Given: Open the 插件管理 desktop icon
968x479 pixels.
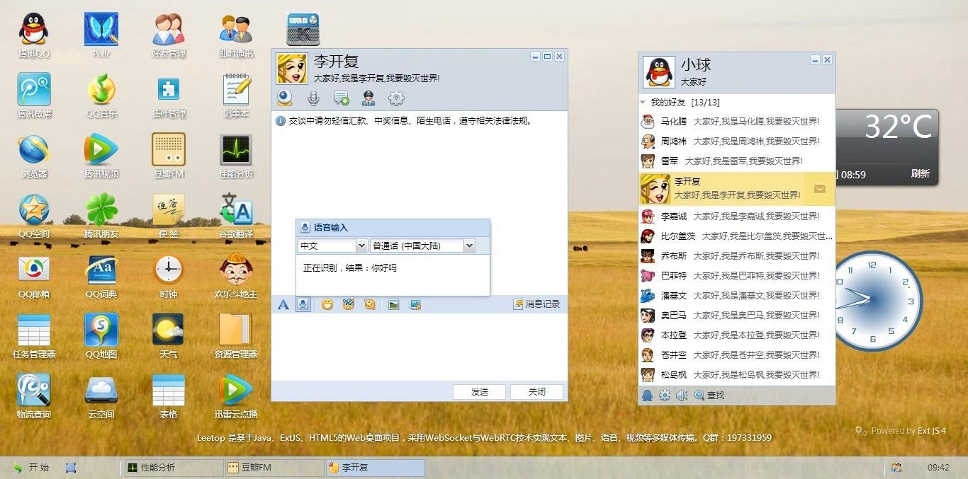Looking at the screenshot, I should [x=169, y=96].
